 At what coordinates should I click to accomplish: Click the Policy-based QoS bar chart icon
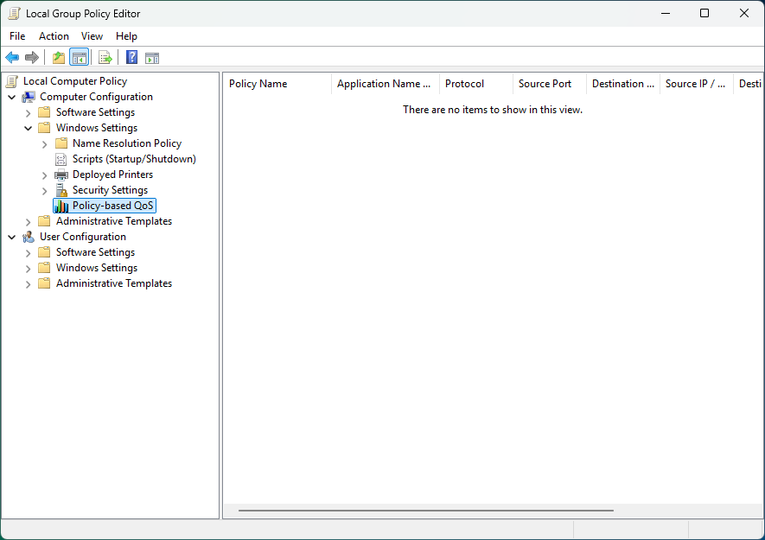tap(61, 206)
